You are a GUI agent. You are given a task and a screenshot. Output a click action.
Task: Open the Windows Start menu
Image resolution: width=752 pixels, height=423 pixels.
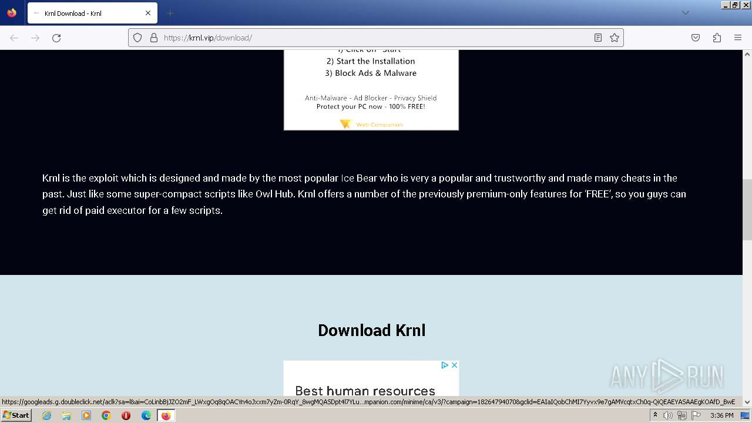click(x=16, y=415)
